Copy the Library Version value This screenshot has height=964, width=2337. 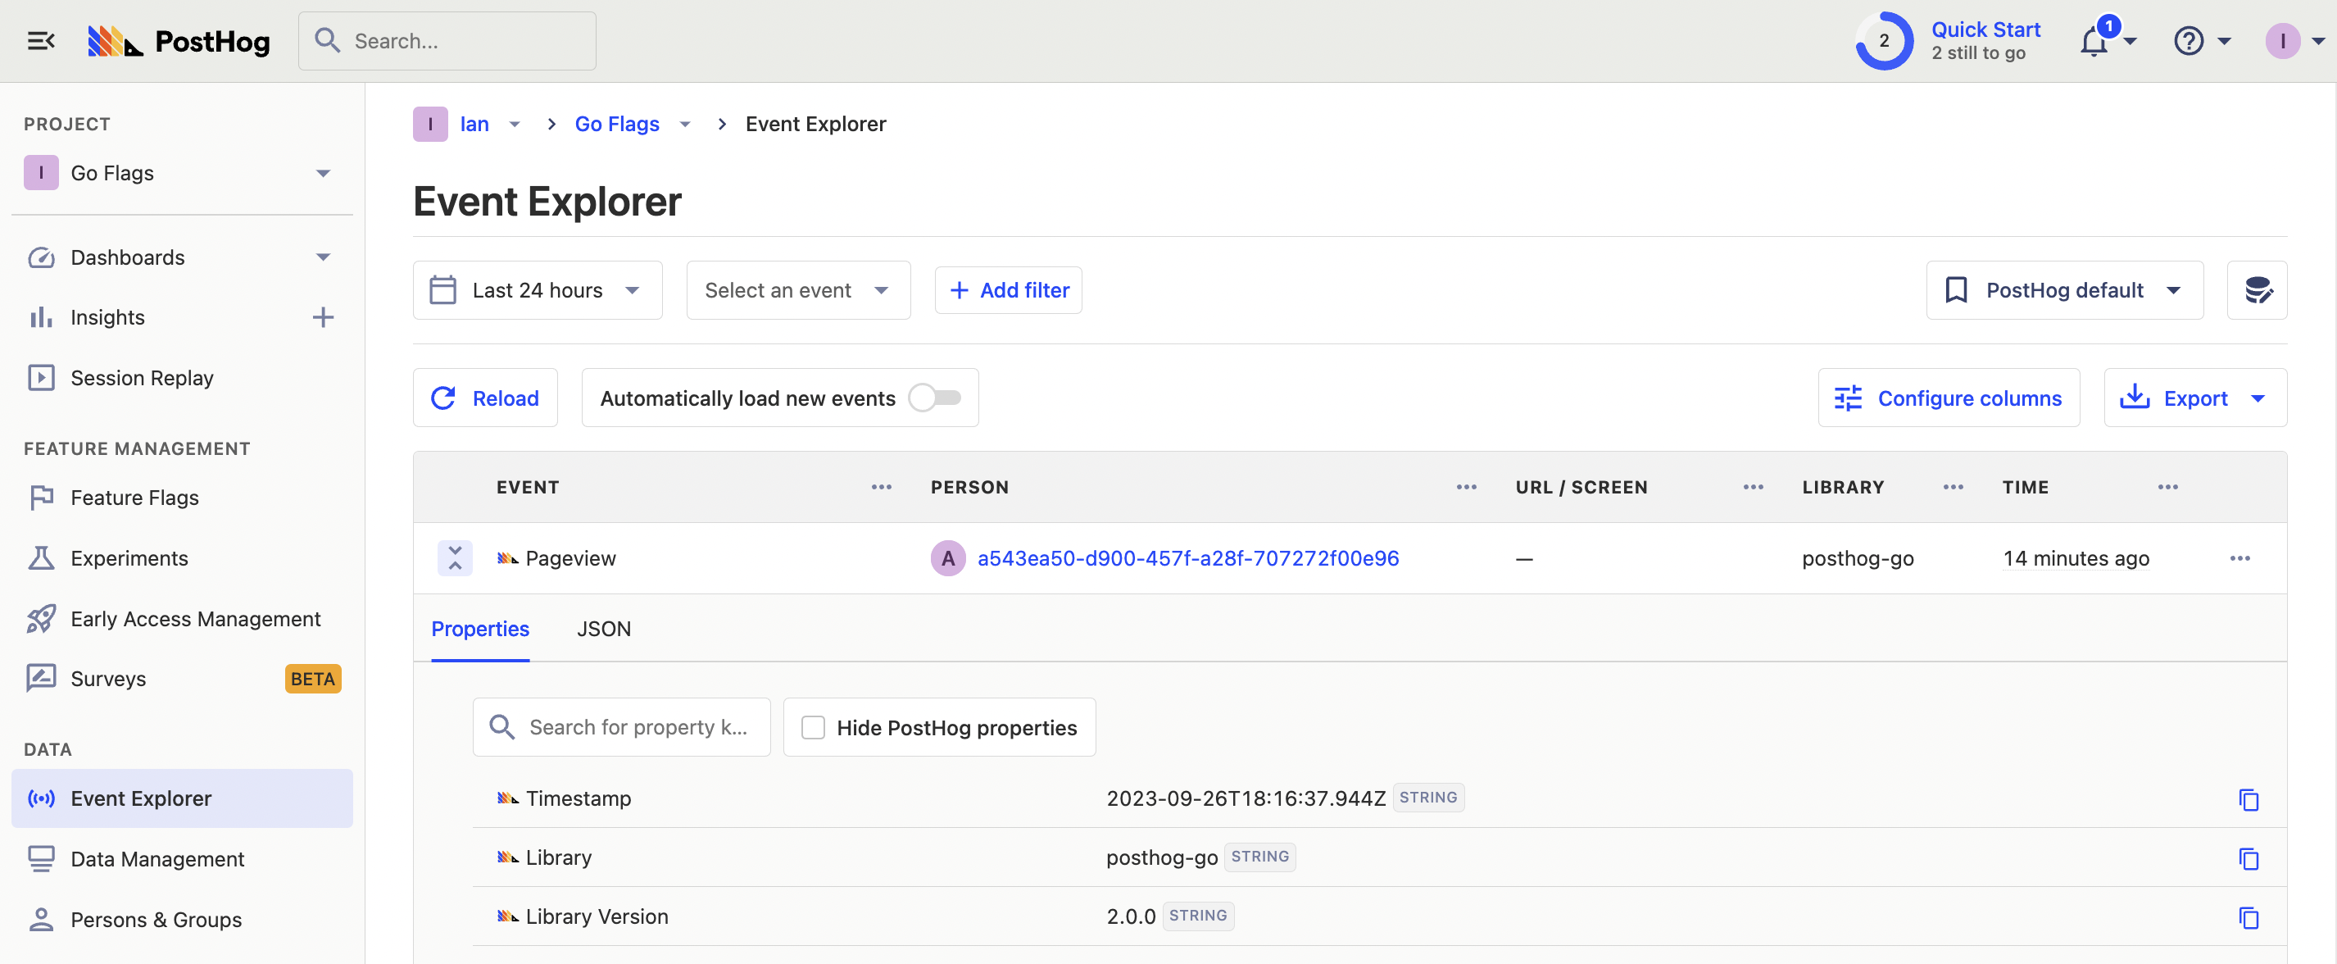[x=2249, y=918]
